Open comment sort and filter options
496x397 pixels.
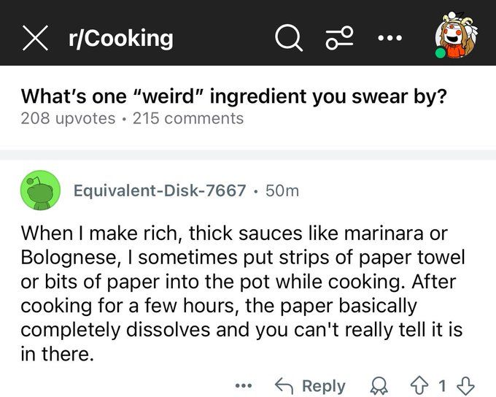[x=339, y=38]
